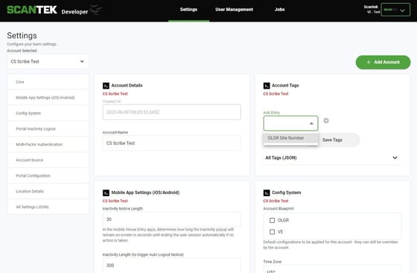Select Mobile App Settings in sidebar

point(48,98)
